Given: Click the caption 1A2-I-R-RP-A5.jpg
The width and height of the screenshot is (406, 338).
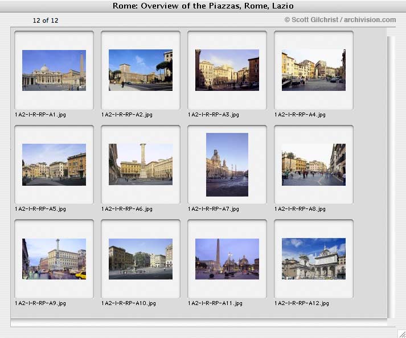Looking at the screenshot, I should tap(40, 209).
